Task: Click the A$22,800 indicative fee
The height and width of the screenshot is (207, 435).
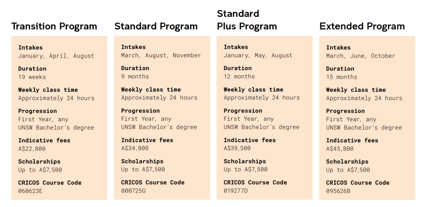Action: click(32, 149)
